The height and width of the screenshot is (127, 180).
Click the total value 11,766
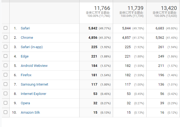102,8
